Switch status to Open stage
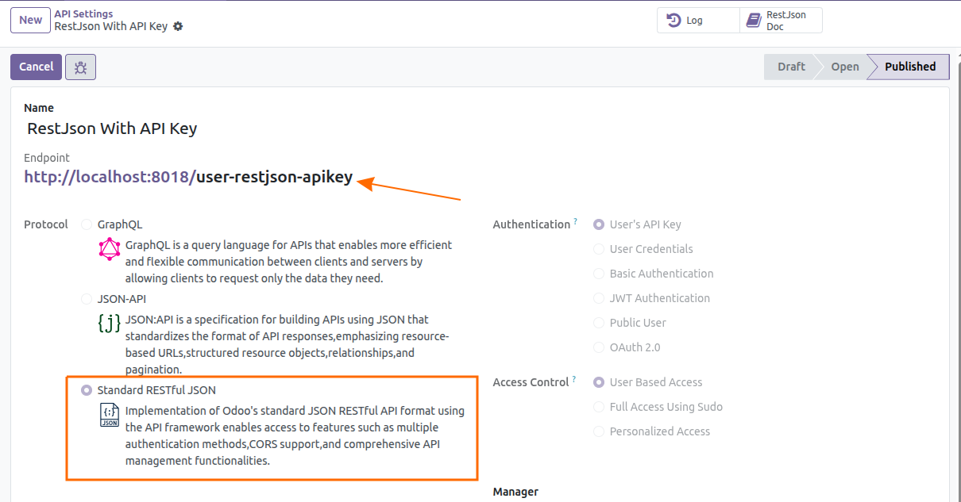Viewport: 961px width, 502px height. point(844,67)
